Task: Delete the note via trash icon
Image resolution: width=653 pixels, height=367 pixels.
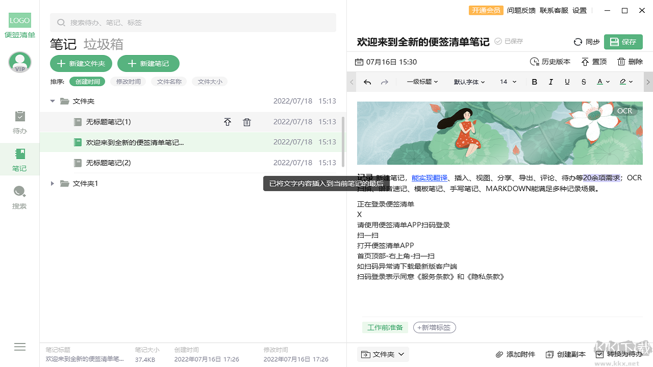Action: (x=621, y=61)
